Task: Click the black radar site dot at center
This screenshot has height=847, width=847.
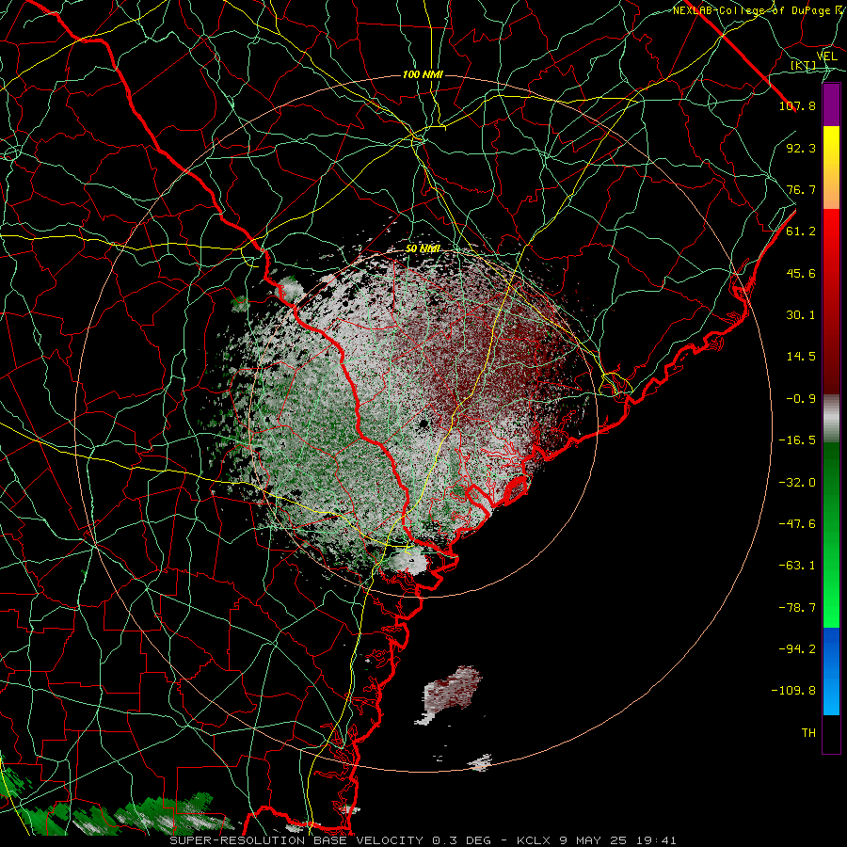Action: pyautogui.click(x=423, y=423)
